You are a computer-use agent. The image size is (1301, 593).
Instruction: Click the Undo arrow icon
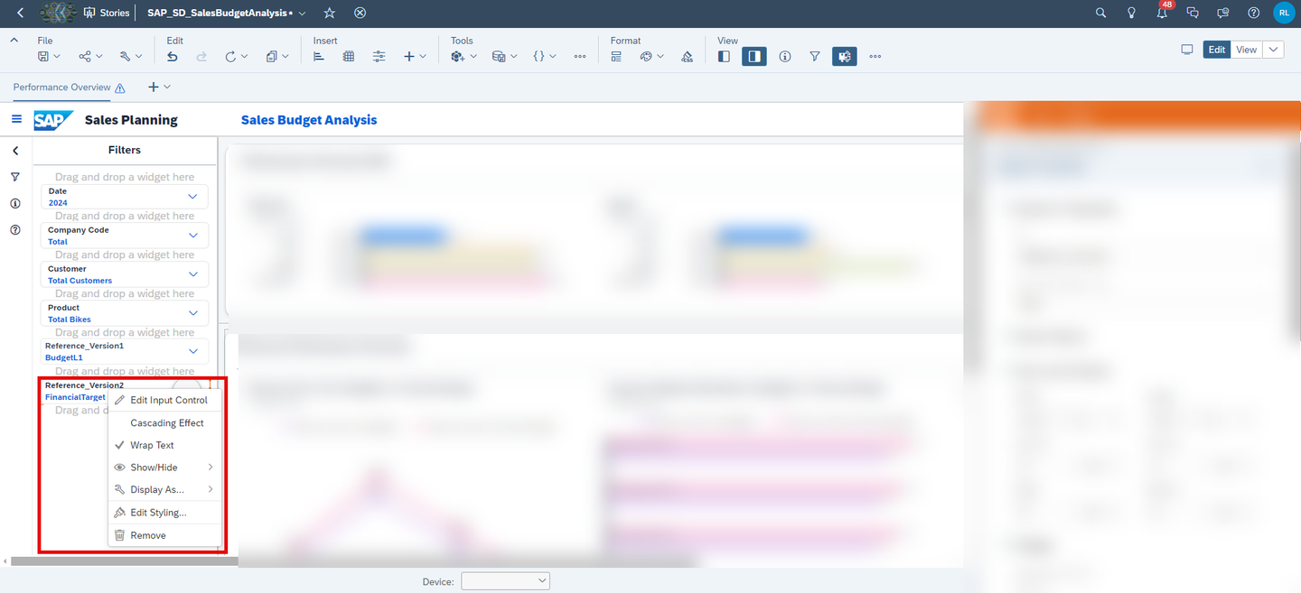pos(173,56)
